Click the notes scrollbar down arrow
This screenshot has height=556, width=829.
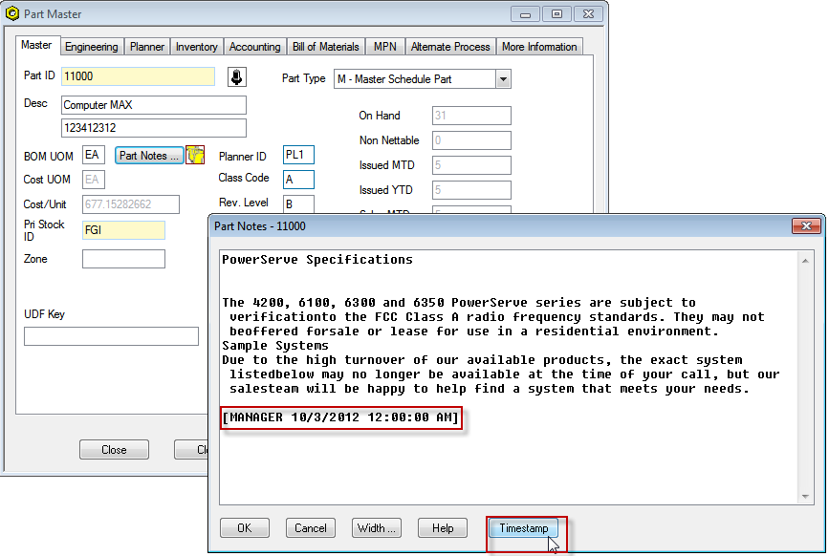tap(807, 496)
